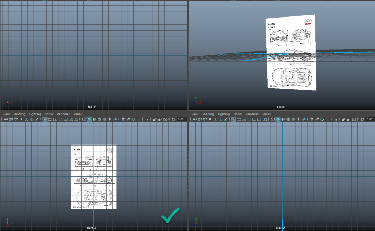Click Select Camera icon in front view toolbar

coord(6,119)
